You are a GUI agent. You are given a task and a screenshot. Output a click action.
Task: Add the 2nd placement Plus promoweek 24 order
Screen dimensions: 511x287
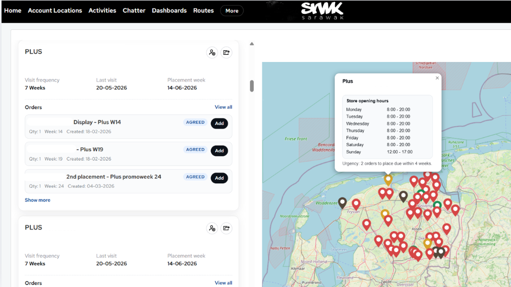[x=219, y=178]
